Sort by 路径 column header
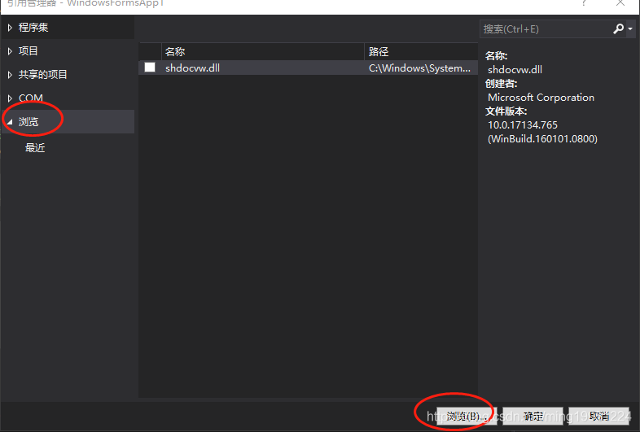640x432 pixels. coord(421,51)
